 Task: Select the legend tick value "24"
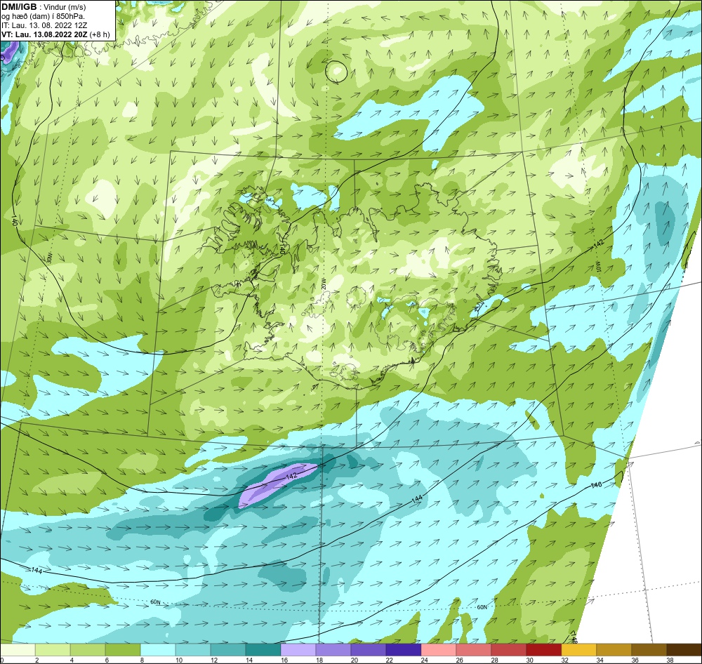(424, 660)
